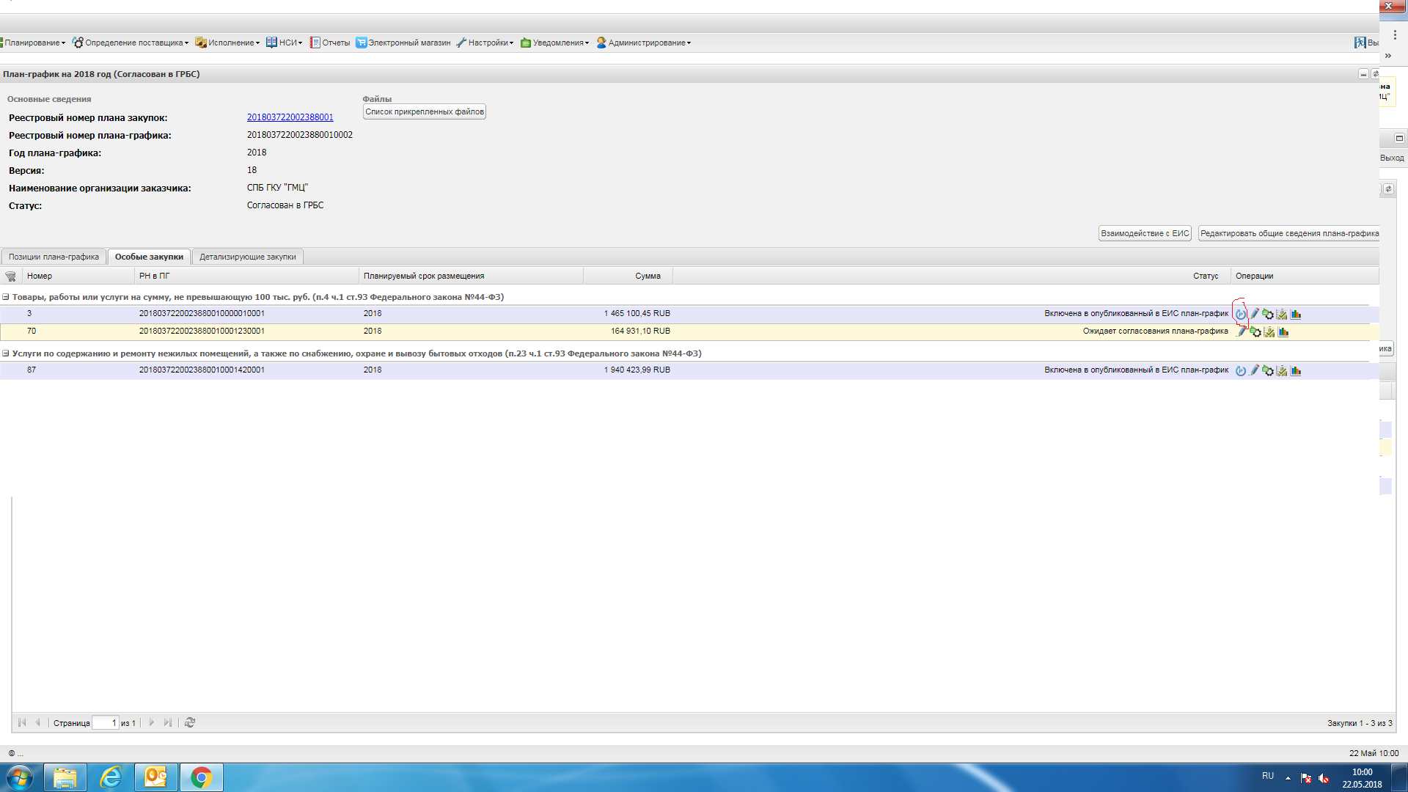The image size is (1408, 792).
Task: Click the circular clock-arrow icon in row 87
Action: 1240,370
